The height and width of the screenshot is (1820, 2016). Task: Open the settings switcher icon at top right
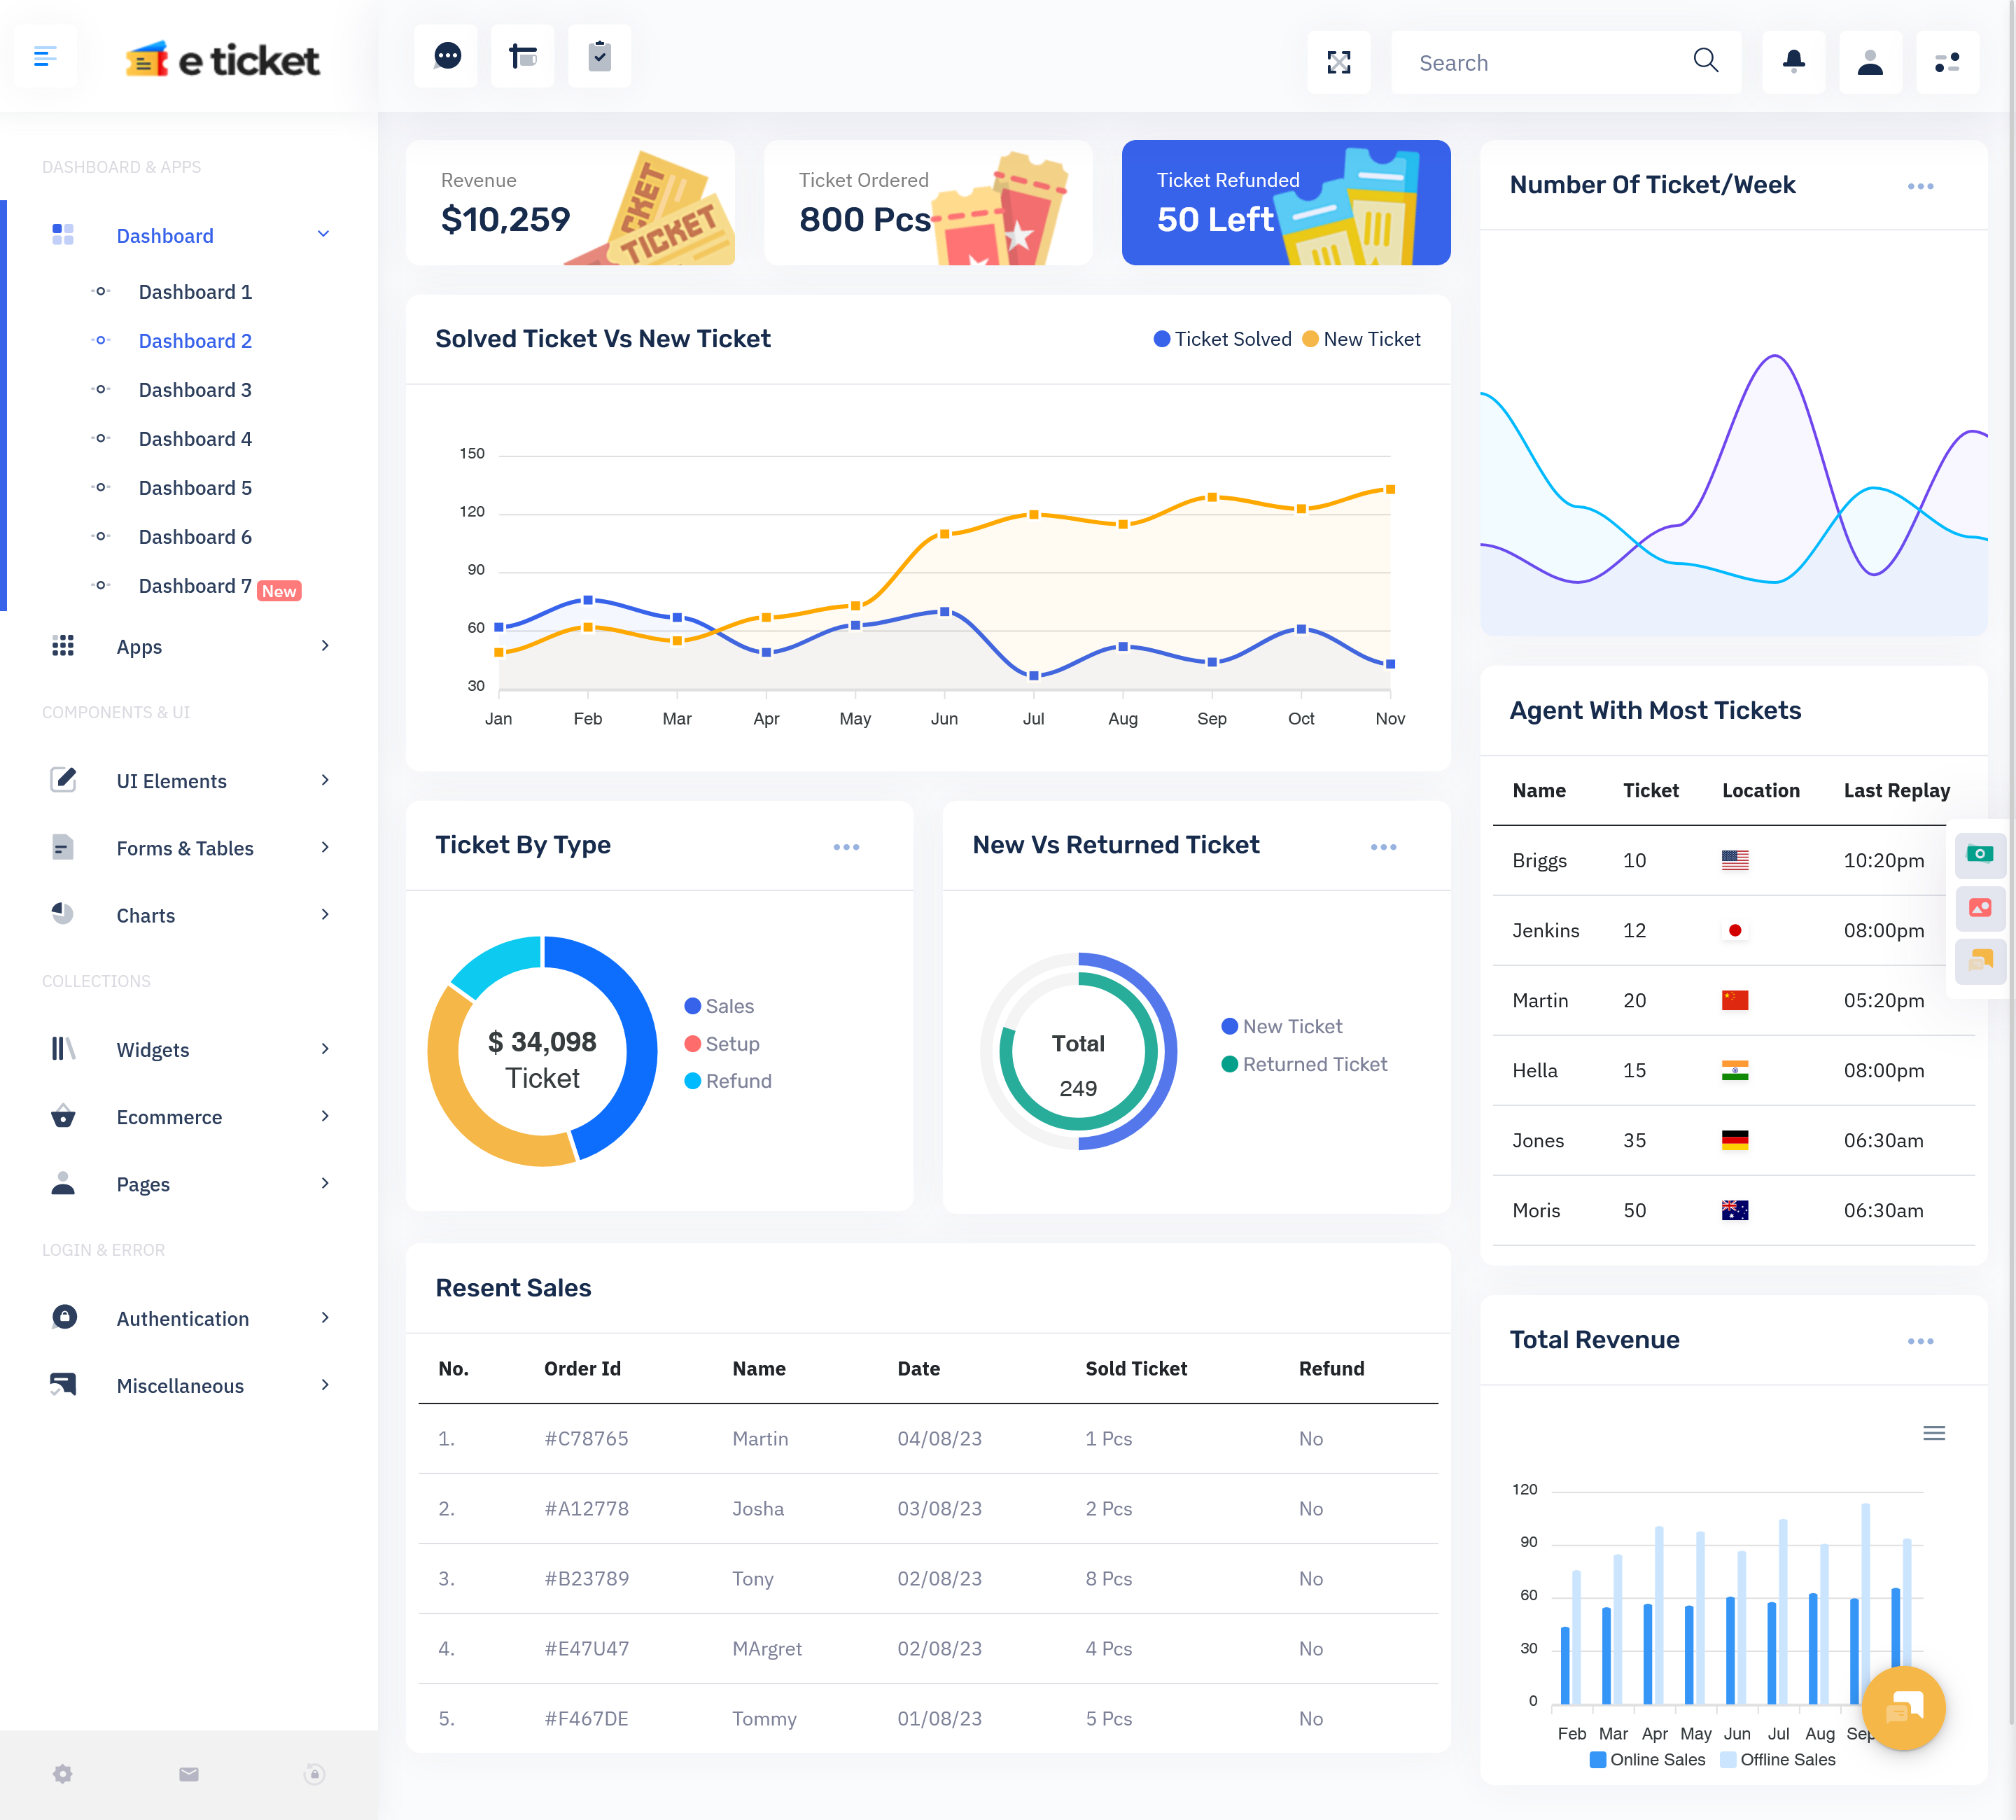click(1948, 63)
